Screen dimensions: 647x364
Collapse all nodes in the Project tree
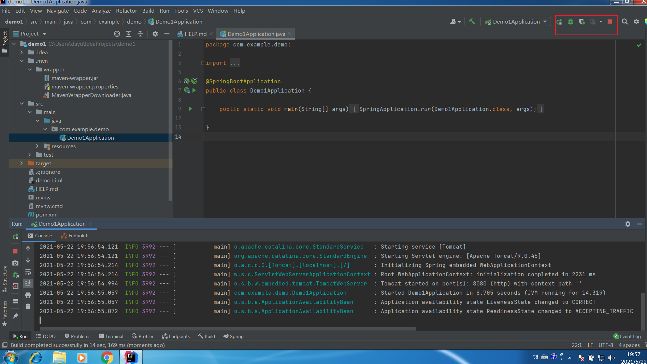140,34
